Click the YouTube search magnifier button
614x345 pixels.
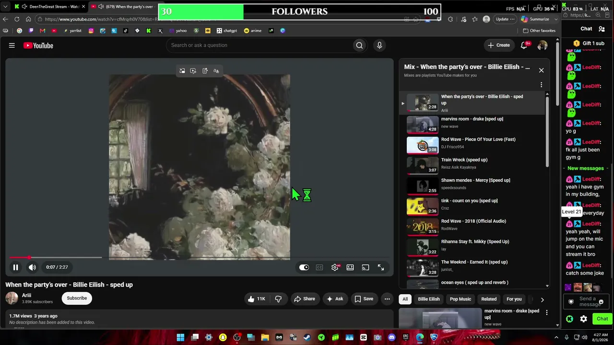pyautogui.click(x=359, y=45)
